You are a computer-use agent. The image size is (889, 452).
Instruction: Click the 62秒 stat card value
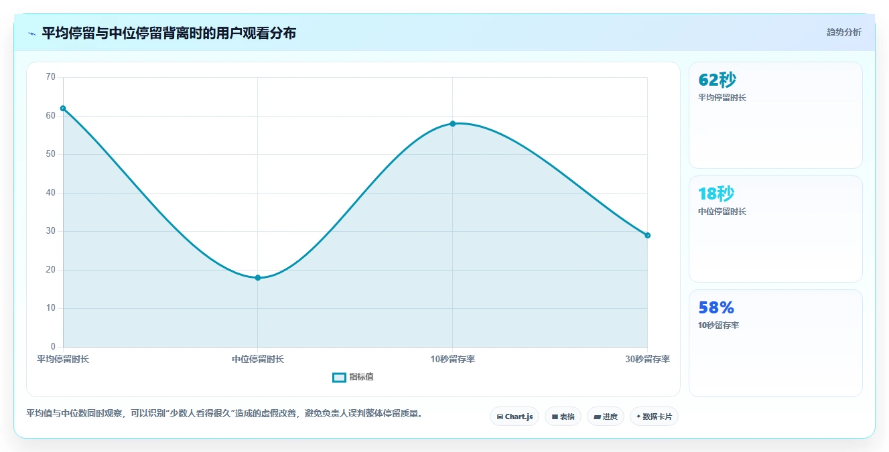coord(717,80)
